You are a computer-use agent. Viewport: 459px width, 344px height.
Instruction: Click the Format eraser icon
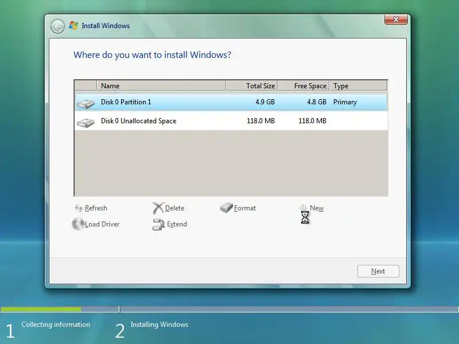pos(226,208)
